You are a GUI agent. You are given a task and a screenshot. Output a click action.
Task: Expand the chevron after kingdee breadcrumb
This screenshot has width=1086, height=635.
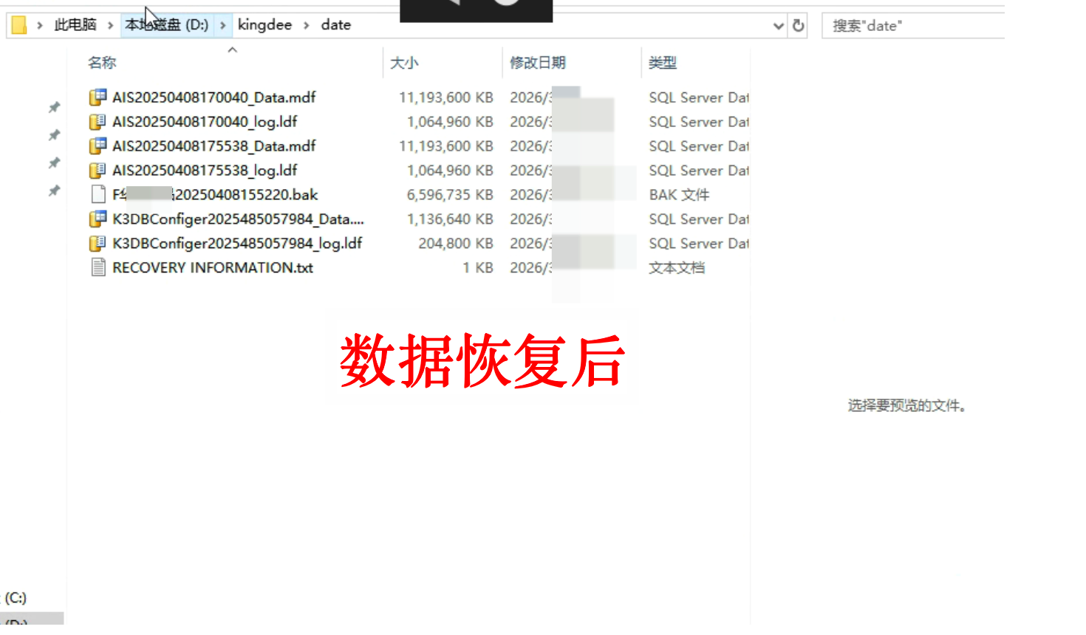(306, 25)
